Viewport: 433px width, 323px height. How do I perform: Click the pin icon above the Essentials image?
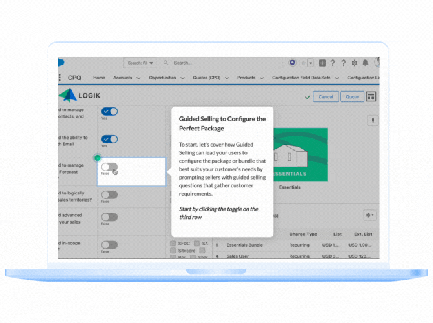(373, 120)
